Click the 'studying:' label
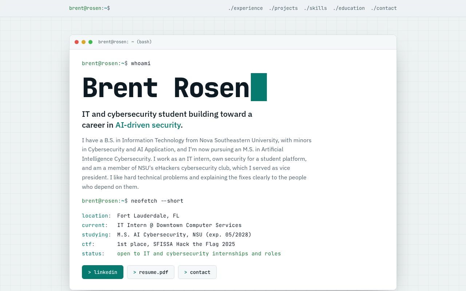This screenshot has width=466, height=291. (96, 235)
